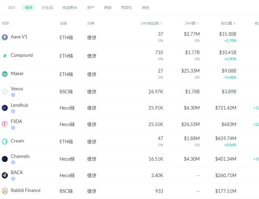
Task: Switch to the 资产 tab
Action: coord(91,7)
